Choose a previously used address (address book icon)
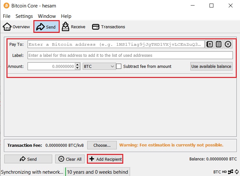The image size is (240, 176). [210, 44]
